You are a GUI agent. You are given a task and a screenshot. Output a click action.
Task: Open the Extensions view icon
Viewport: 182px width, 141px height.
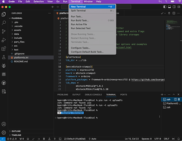(x=4, y=49)
